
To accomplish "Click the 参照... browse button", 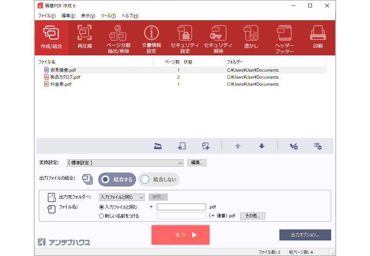I will pyautogui.click(x=158, y=197).
